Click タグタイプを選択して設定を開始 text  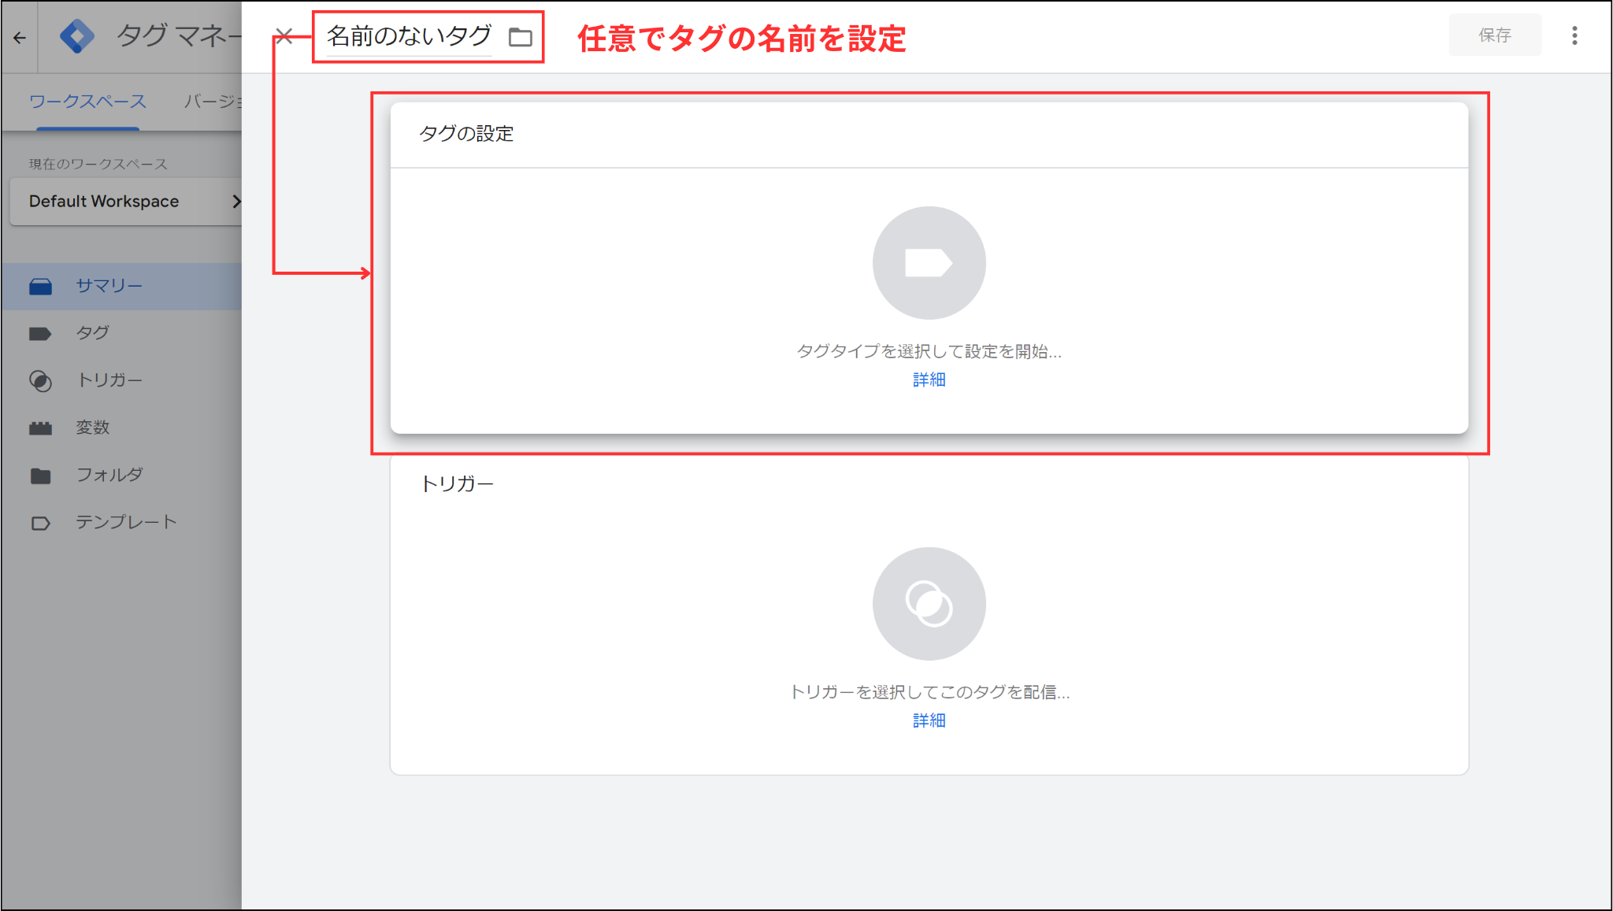(x=929, y=351)
